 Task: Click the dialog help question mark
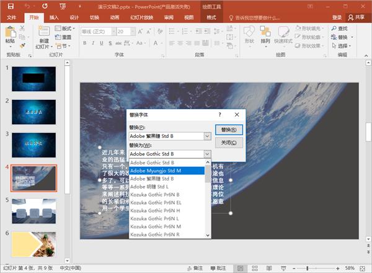[220, 115]
